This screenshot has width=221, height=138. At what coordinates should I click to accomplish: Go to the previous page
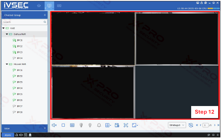coord(200,125)
